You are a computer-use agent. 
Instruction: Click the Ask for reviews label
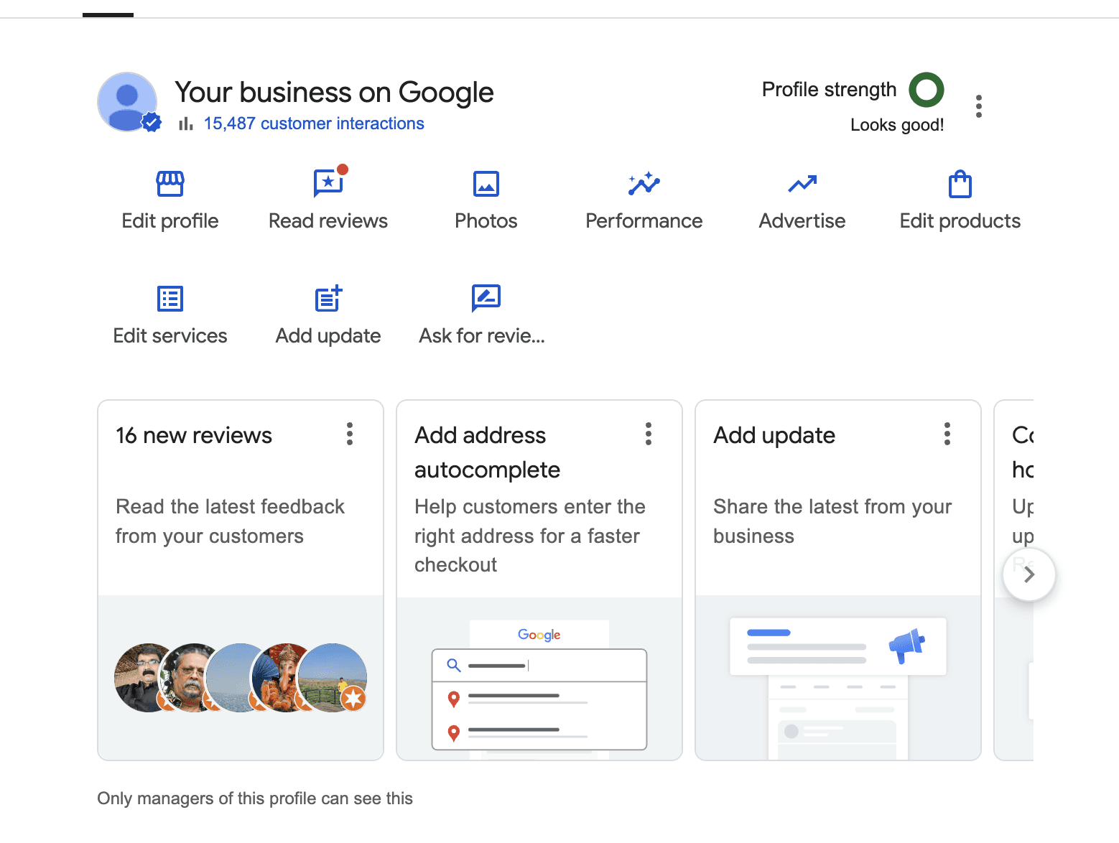pyautogui.click(x=482, y=336)
